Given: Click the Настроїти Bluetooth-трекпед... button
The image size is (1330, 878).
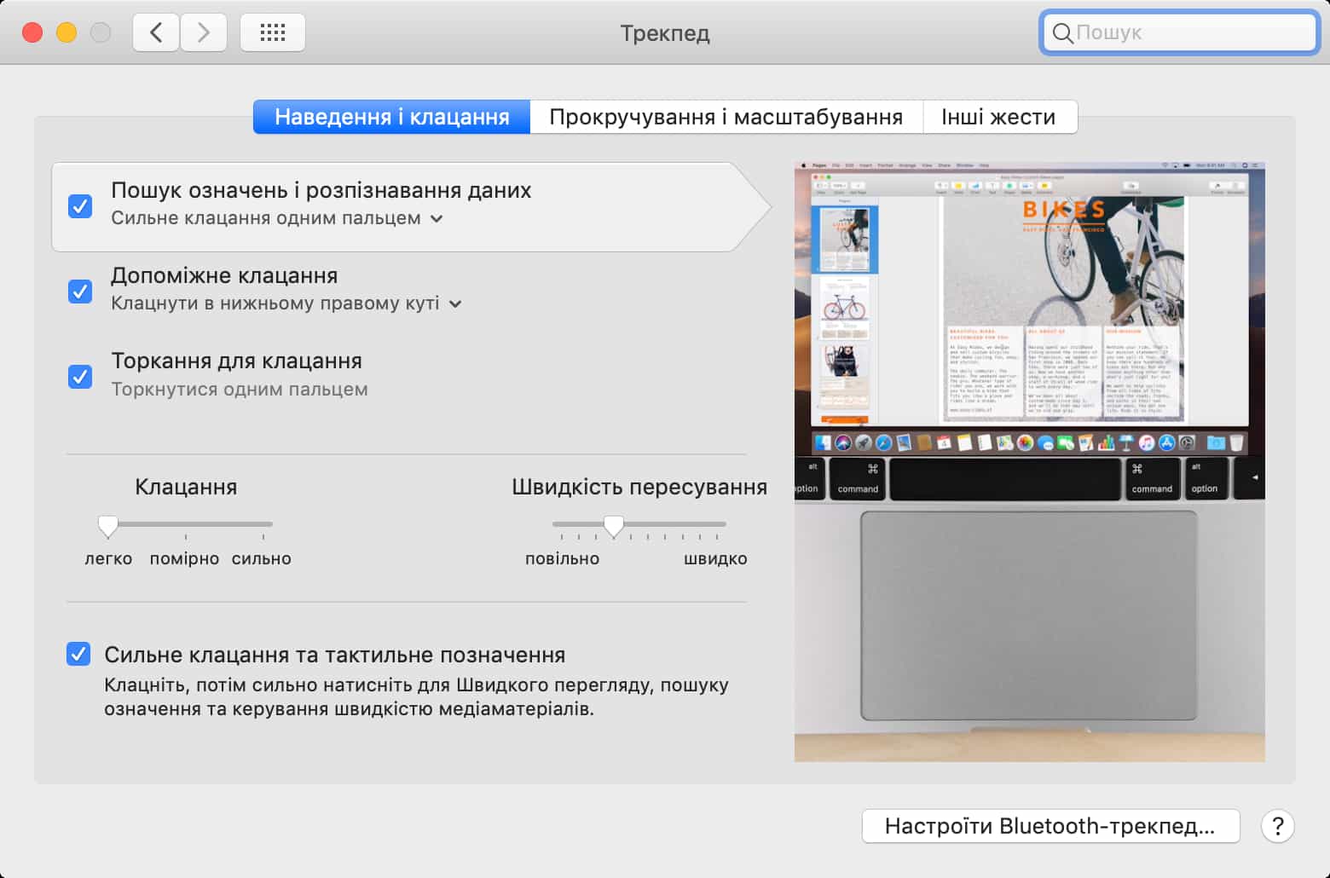Looking at the screenshot, I should tap(1050, 826).
